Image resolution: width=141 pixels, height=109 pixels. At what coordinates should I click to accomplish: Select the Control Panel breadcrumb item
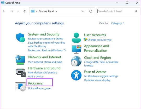(46, 11)
